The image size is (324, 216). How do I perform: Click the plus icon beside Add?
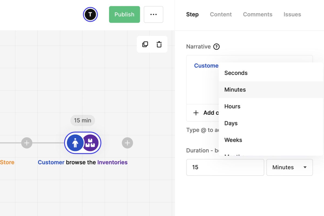click(196, 113)
